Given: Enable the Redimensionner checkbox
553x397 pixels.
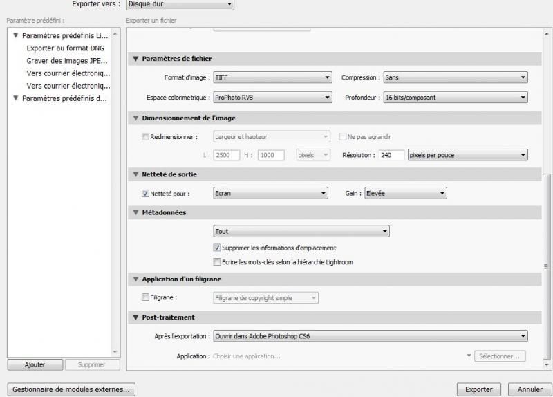Looking at the screenshot, I should (145, 136).
